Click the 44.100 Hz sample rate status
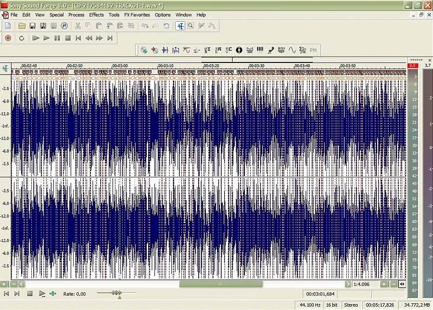The image size is (433, 310). pos(310,305)
